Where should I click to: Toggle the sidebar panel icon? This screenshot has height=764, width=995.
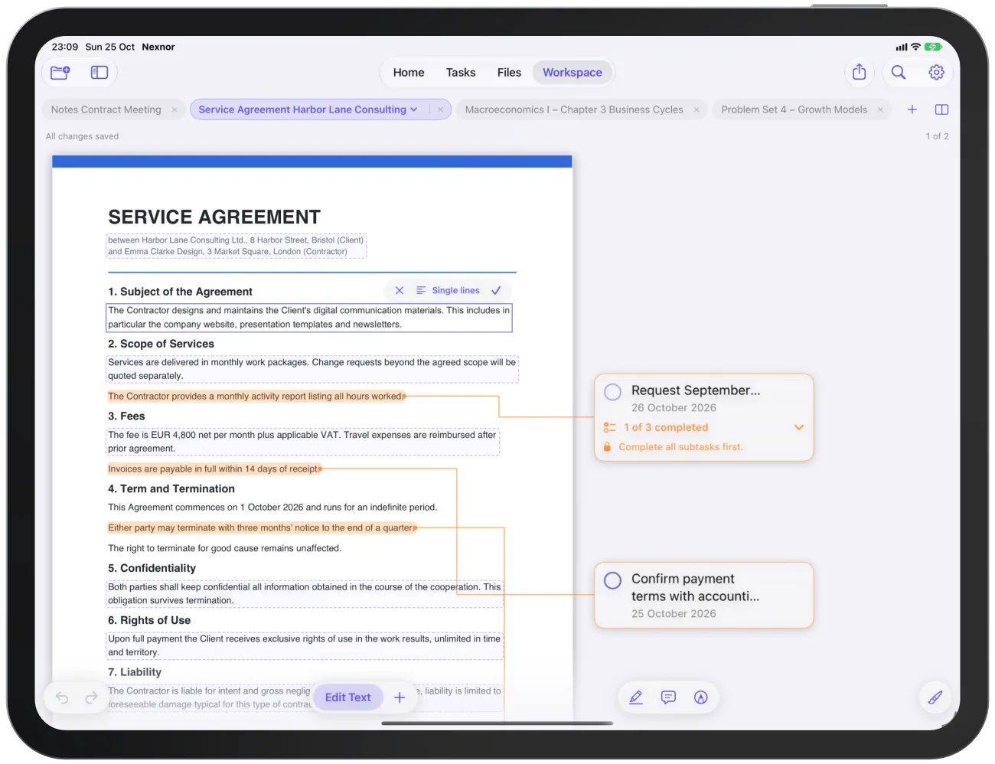point(99,73)
